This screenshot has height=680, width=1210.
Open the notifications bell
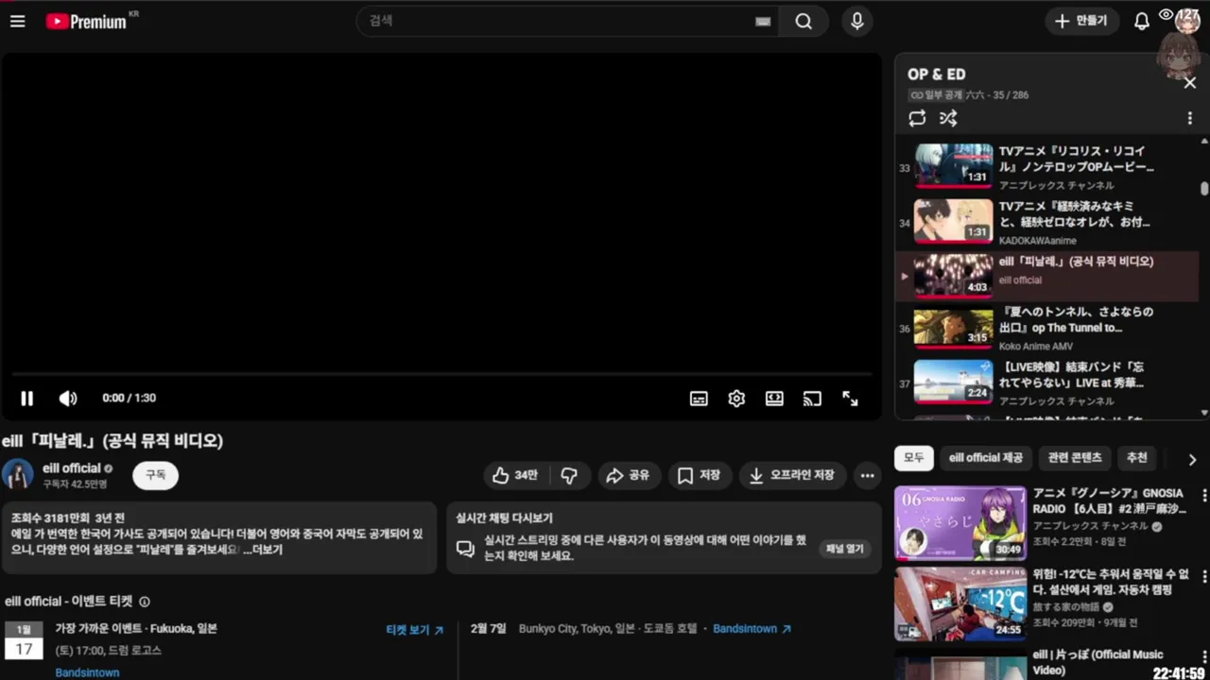1141,21
